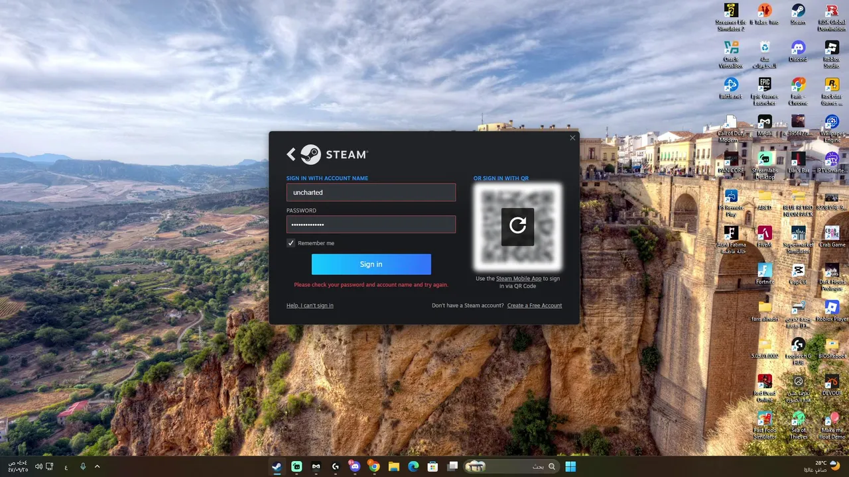Screen dimensions: 849x477
Task: Open DEVOUR desktop shortcut
Action: click(x=832, y=385)
